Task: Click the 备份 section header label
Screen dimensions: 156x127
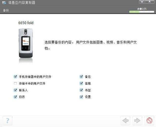Action: 6,10
